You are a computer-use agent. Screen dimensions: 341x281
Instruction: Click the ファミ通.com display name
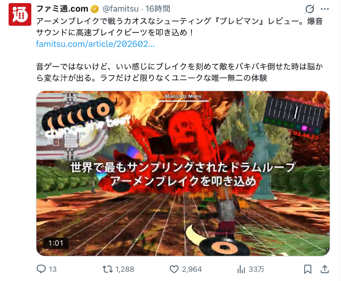coord(62,9)
